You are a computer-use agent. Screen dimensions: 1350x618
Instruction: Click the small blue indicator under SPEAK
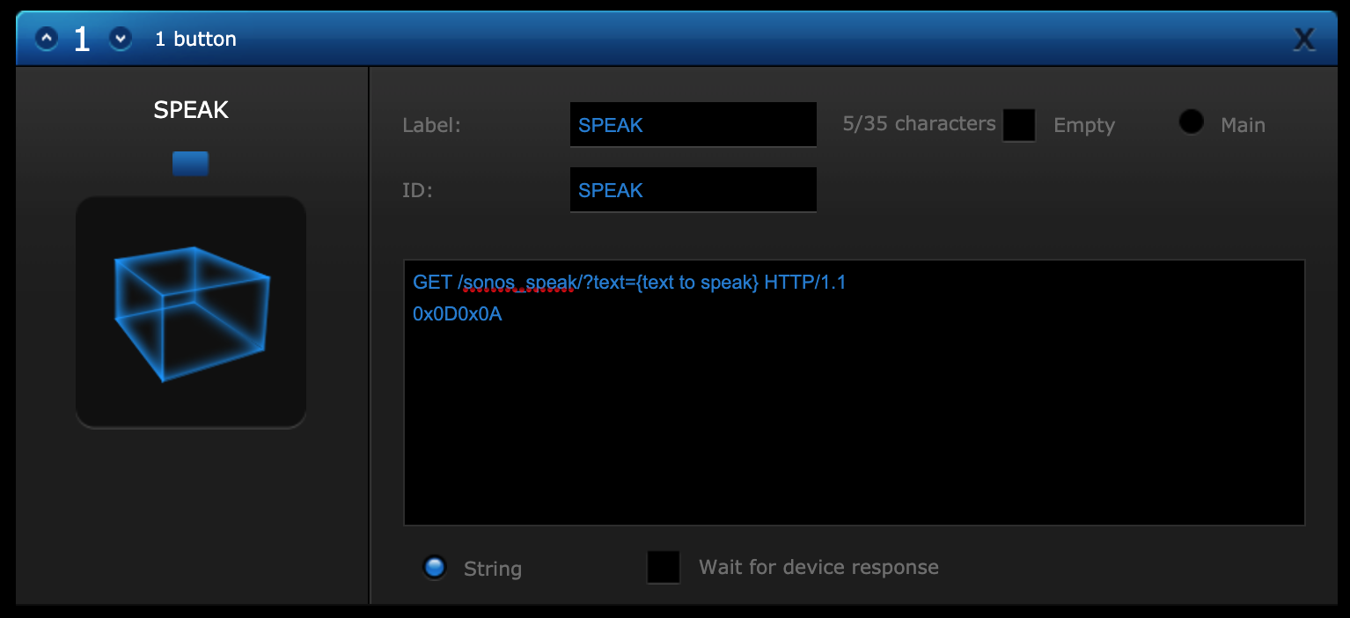coord(191,164)
